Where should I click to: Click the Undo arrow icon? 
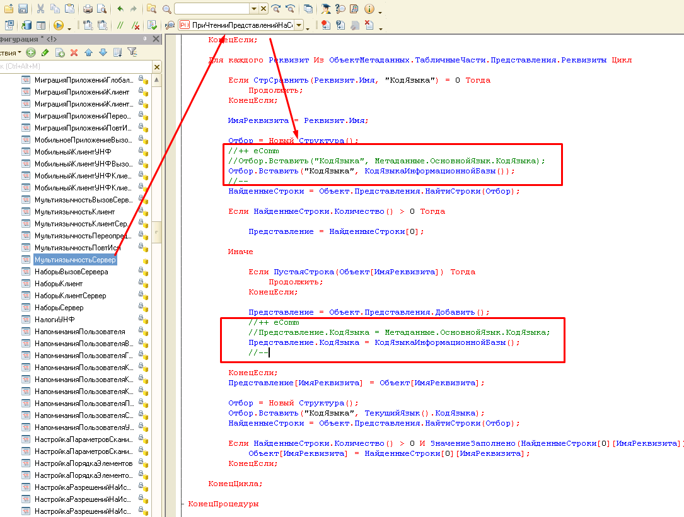pyautogui.click(x=120, y=9)
